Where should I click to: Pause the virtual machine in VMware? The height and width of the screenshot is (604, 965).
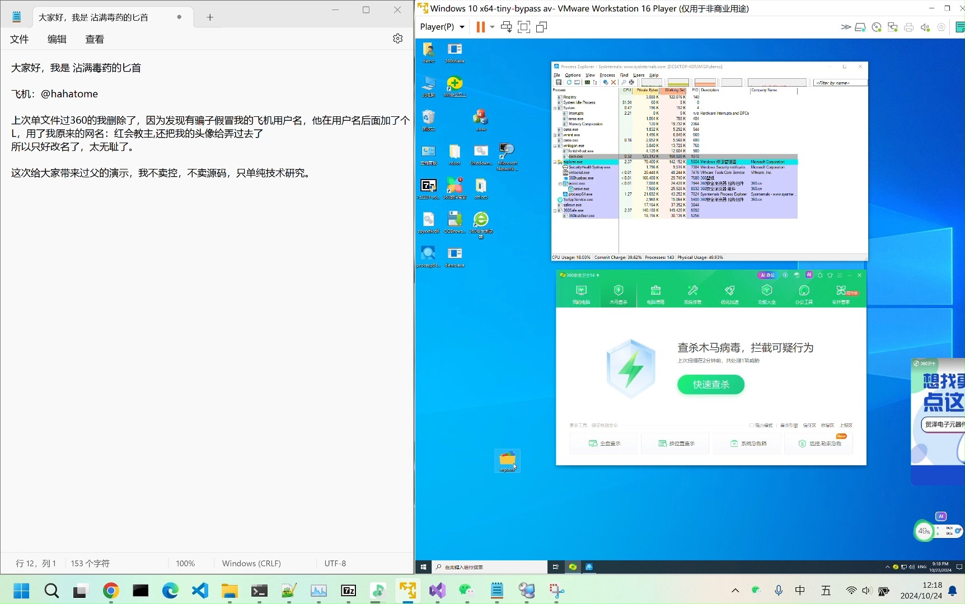point(480,27)
